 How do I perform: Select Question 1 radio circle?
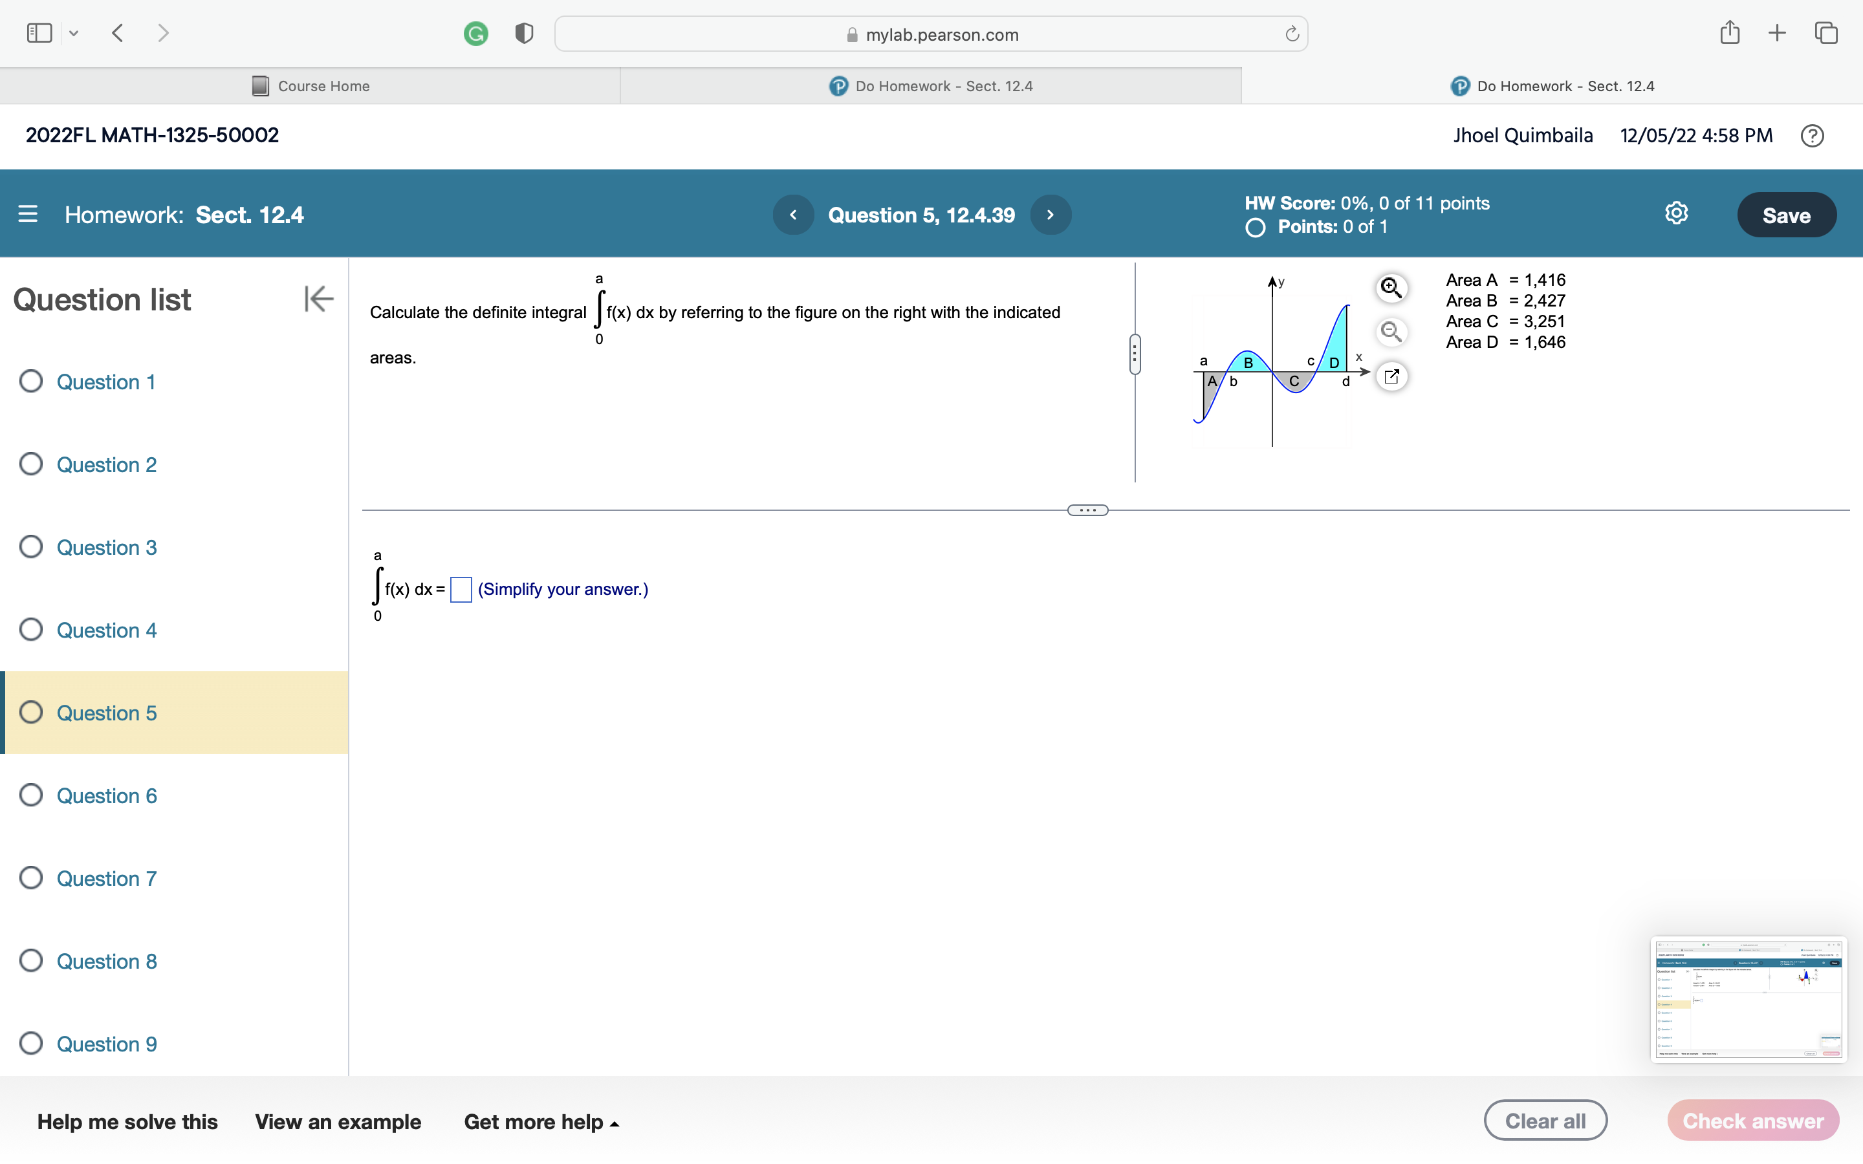[31, 381]
